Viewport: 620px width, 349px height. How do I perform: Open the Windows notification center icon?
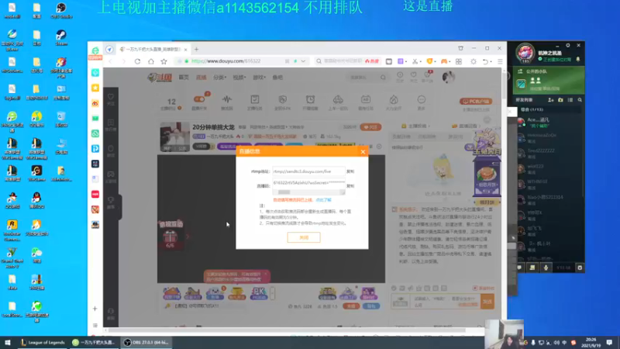[609, 343]
